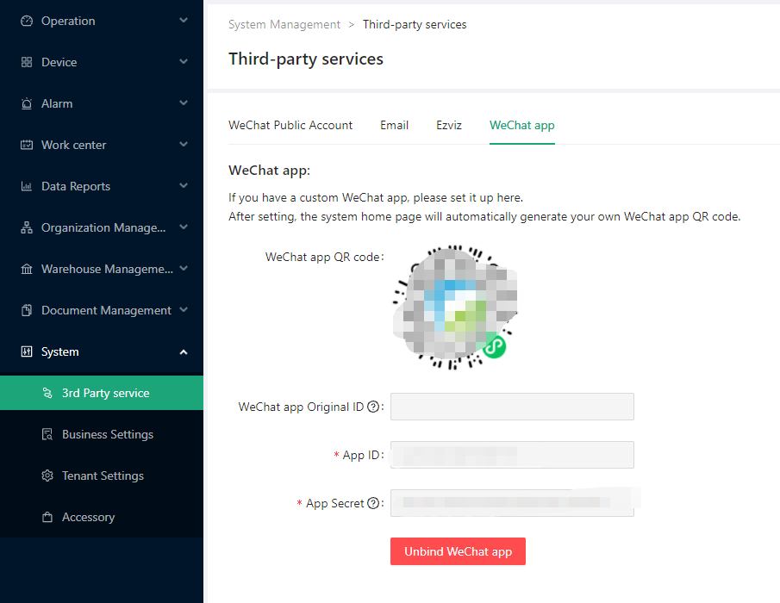
Task: Click the Warehouse Management building icon
Action: click(27, 269)
